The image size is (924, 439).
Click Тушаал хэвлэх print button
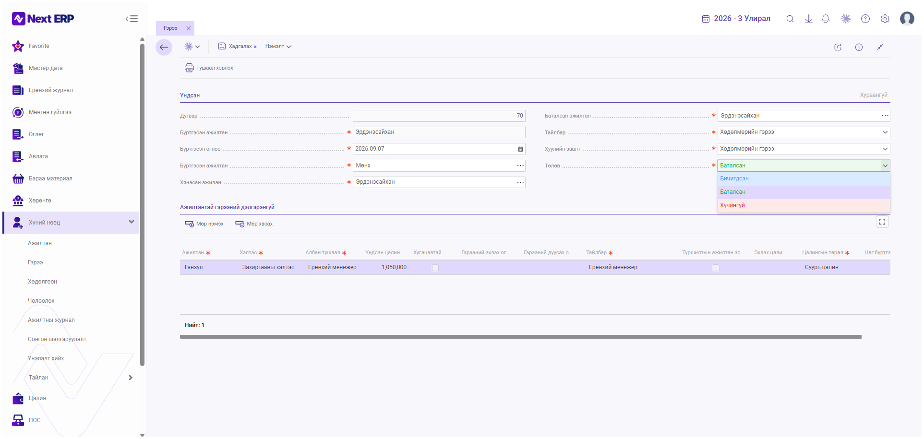pyautogui.click(x=209, y=68)
